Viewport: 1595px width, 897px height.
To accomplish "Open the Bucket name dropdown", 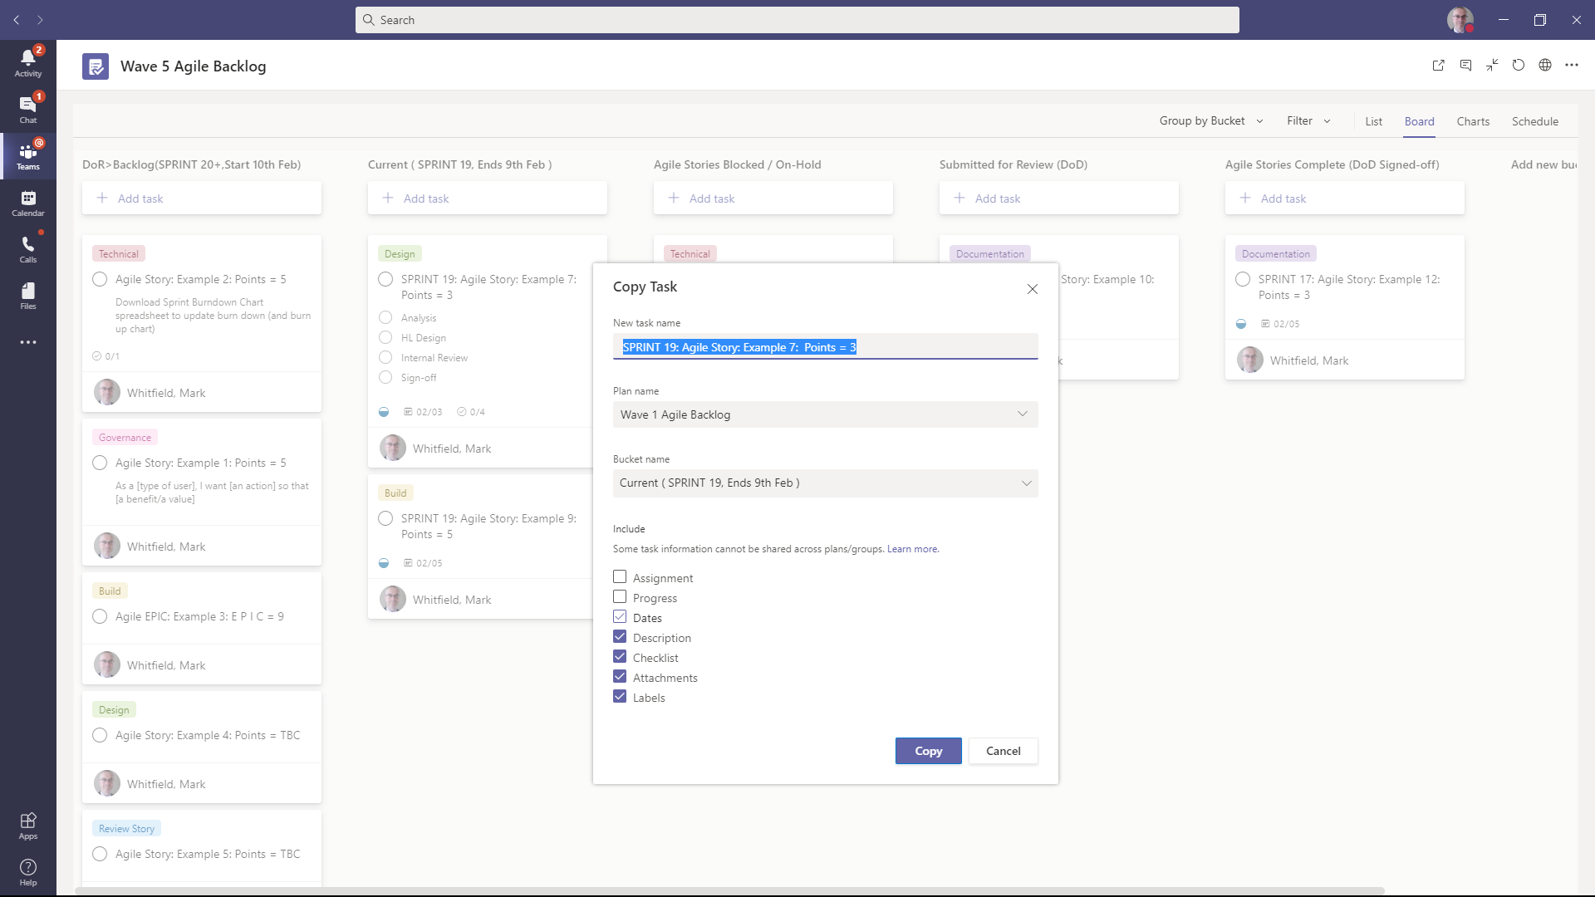I will 825,483.
